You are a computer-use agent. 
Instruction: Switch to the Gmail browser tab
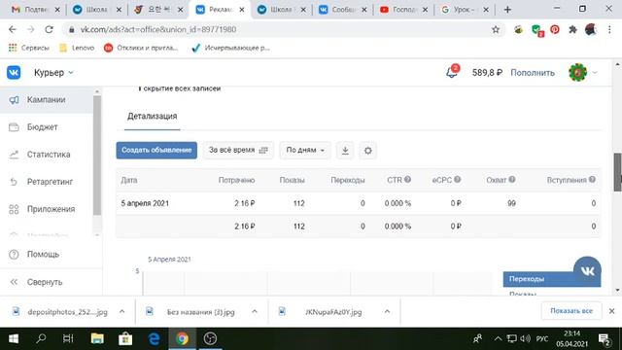tap(35, 10)
